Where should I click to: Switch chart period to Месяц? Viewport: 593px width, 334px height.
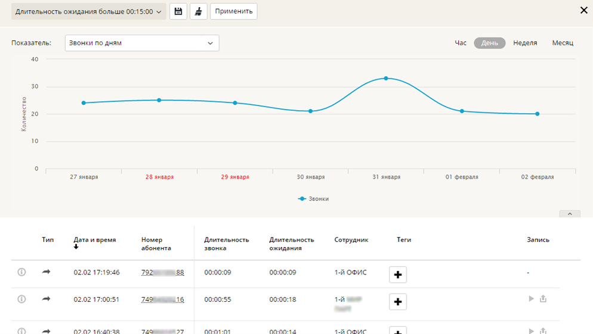pos(563,43)
